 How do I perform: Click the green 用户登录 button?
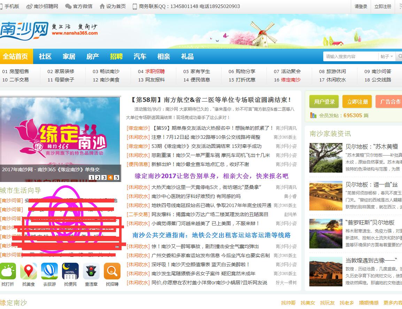[324, 102]
